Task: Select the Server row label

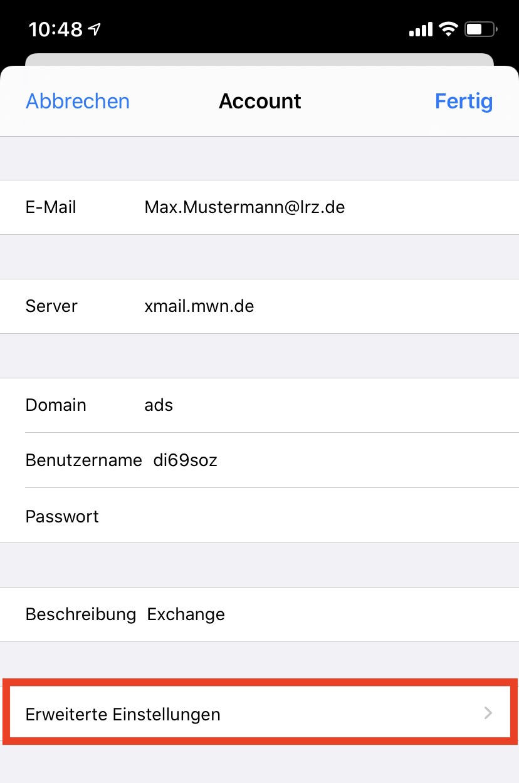Action: click(51, 306)
